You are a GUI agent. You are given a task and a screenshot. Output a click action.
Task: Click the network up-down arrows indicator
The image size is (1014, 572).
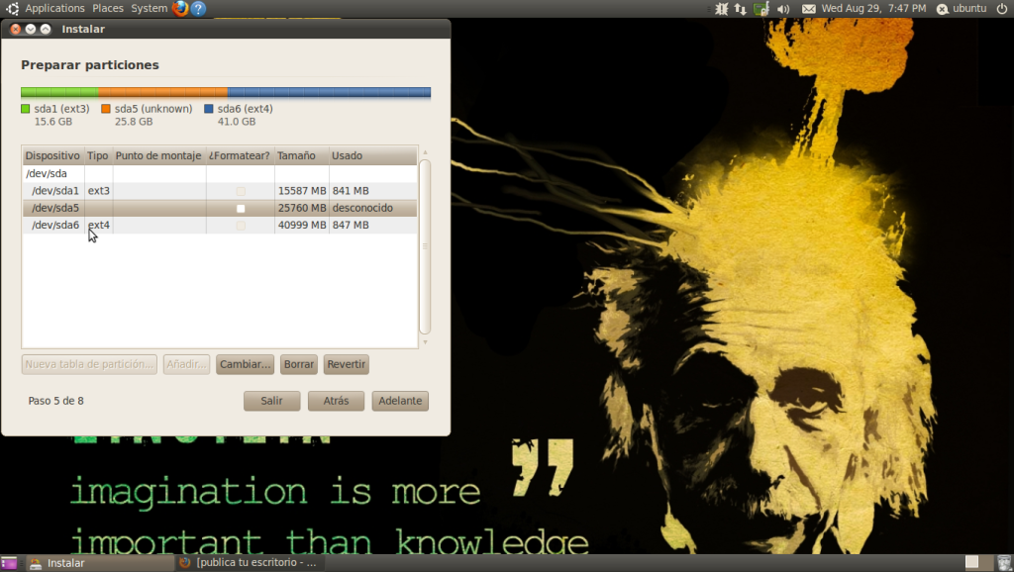pyautogui.click(x=741, y=8)
